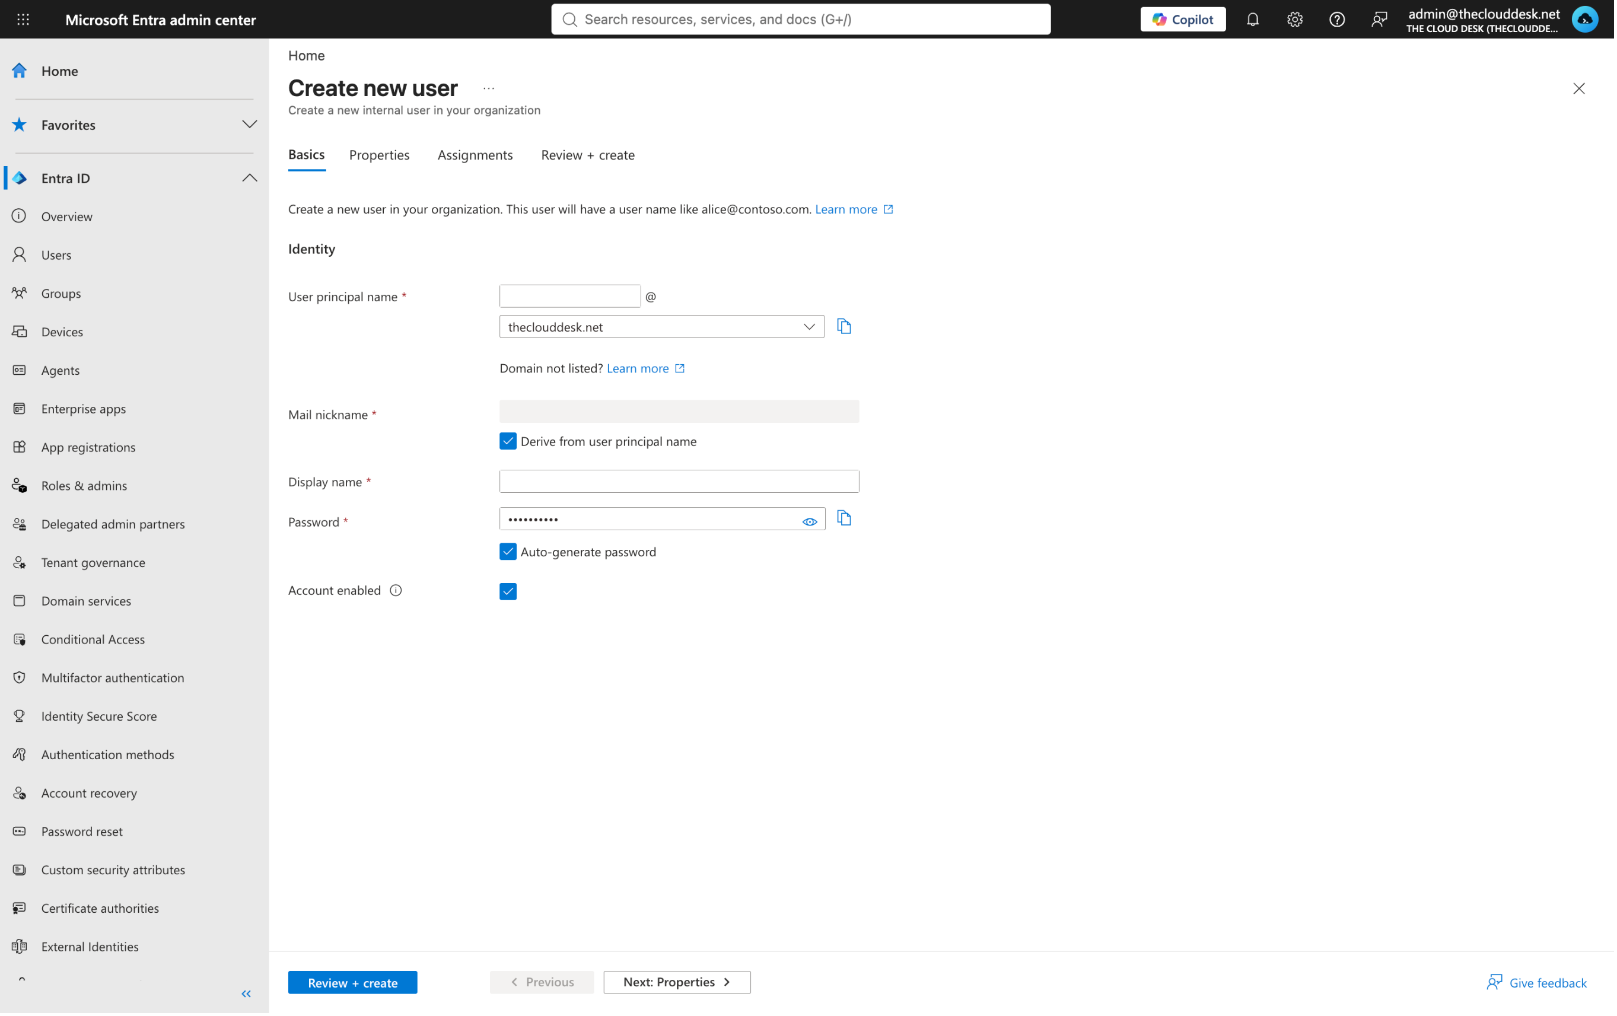Close the Create new user pane
The image size is (1617, 1016).
1578,88
